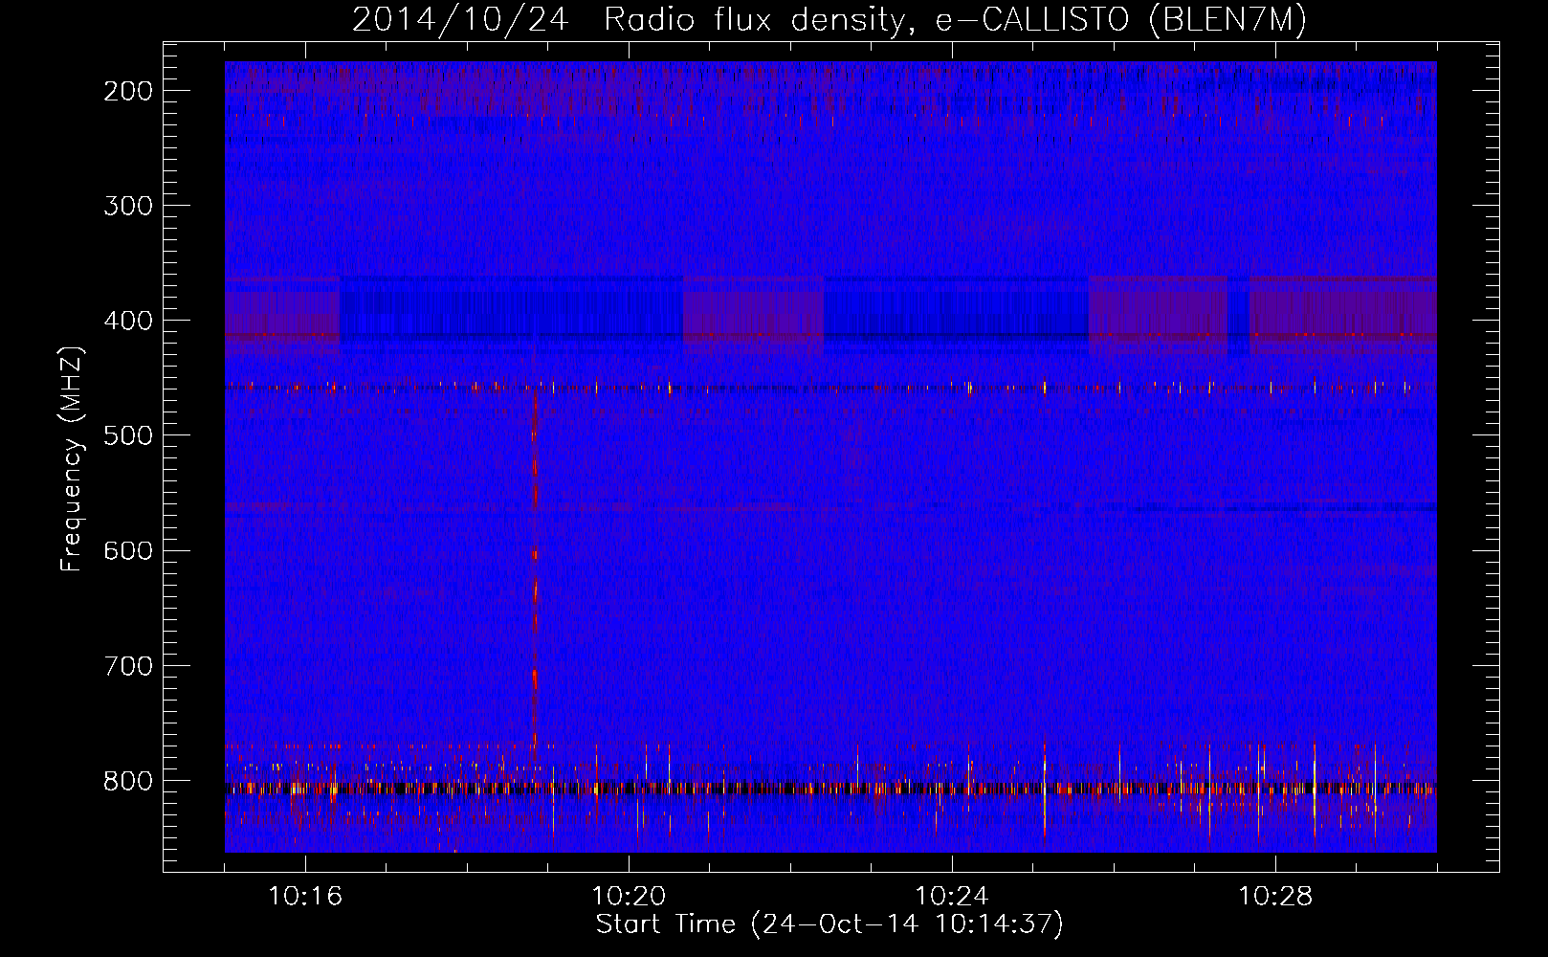The image size is (1548, 957).
Task: Click the 'Frequency (MHZ)' axis label
Action: click(x=71, y=458)
